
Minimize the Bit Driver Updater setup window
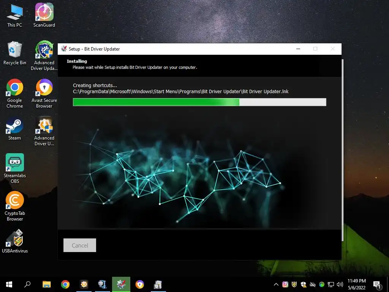pos(298,49)
